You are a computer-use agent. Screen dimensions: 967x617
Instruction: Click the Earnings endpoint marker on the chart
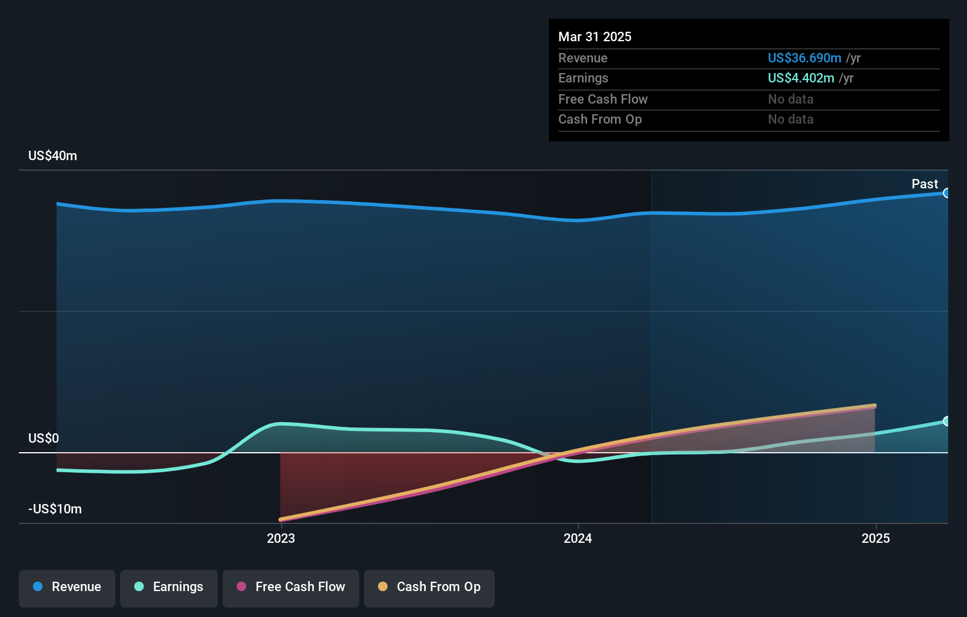tap(946, 421)
